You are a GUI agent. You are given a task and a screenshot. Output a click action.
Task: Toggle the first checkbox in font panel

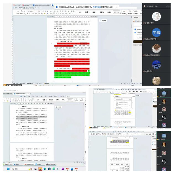click(135, 29)
